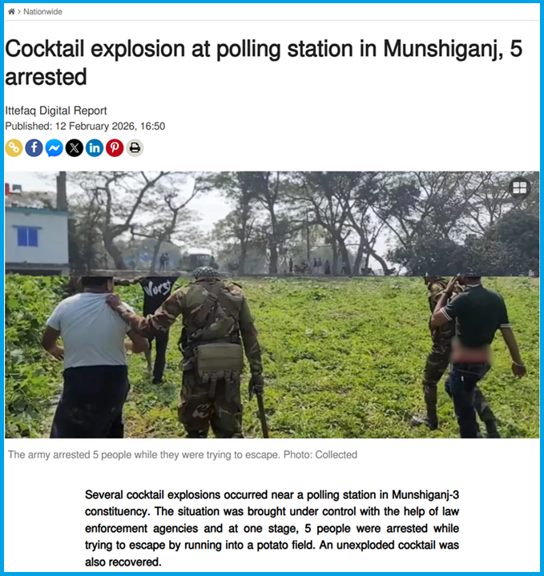Share the article on LinkedIn

[x=95, y=148]
